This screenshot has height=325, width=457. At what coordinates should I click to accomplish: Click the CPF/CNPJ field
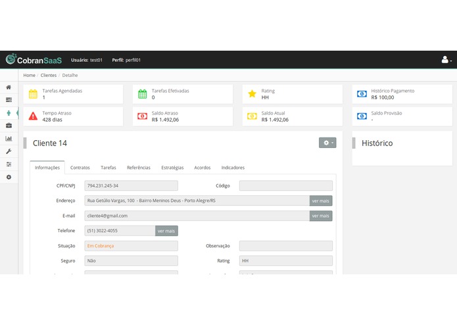(131, 186)
